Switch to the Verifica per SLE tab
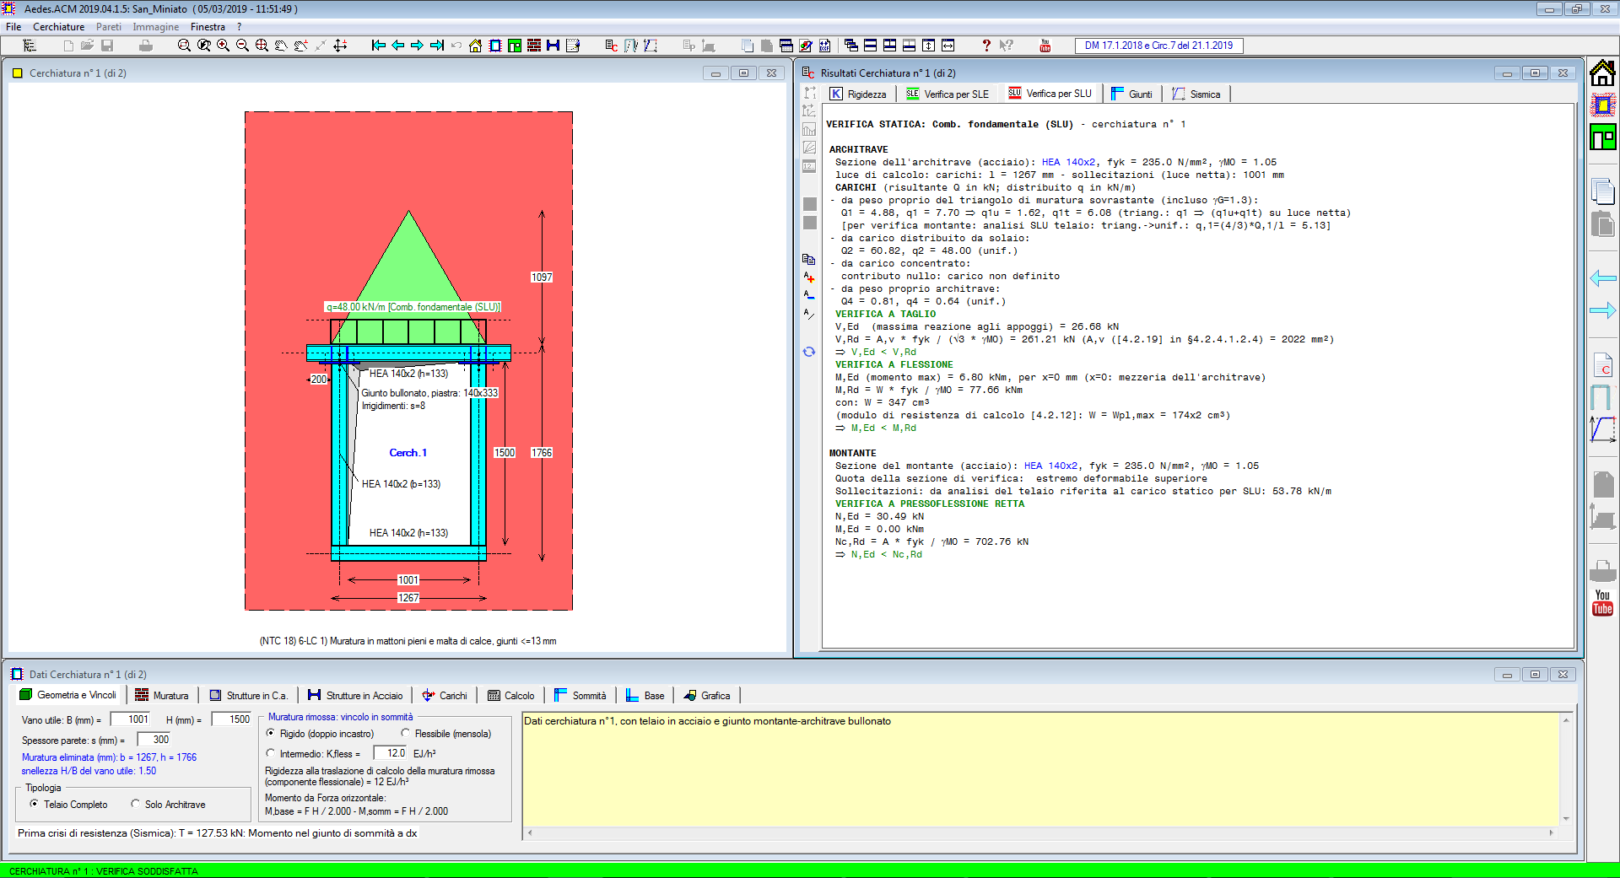The width and height of the screenshot is (1620, 878). click(x=948, y=94)
